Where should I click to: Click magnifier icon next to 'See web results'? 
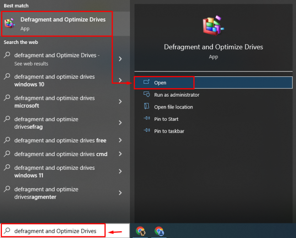pyautogui.click(x=7, y=55)
